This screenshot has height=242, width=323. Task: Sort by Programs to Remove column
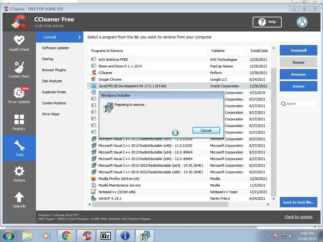[147, 51]
